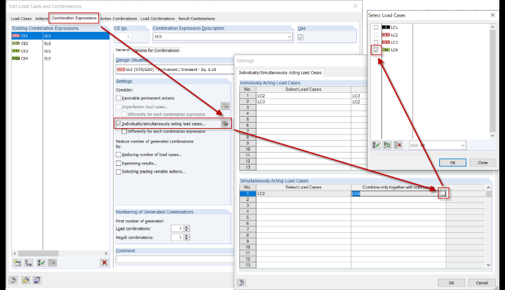The image size is (505, 290).
Task: Select CE4 SLS combination expression row
Action: click(60, 58)
